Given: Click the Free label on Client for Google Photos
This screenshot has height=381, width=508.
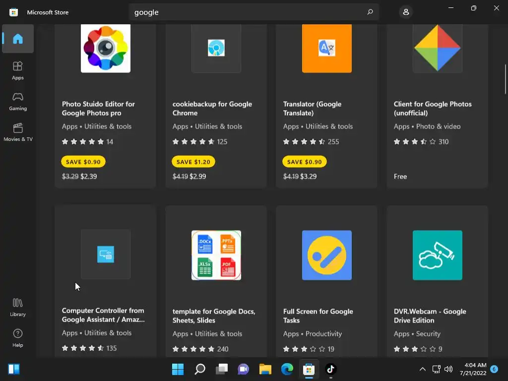Looking at the screenshot, I should [x=400, y=177].
